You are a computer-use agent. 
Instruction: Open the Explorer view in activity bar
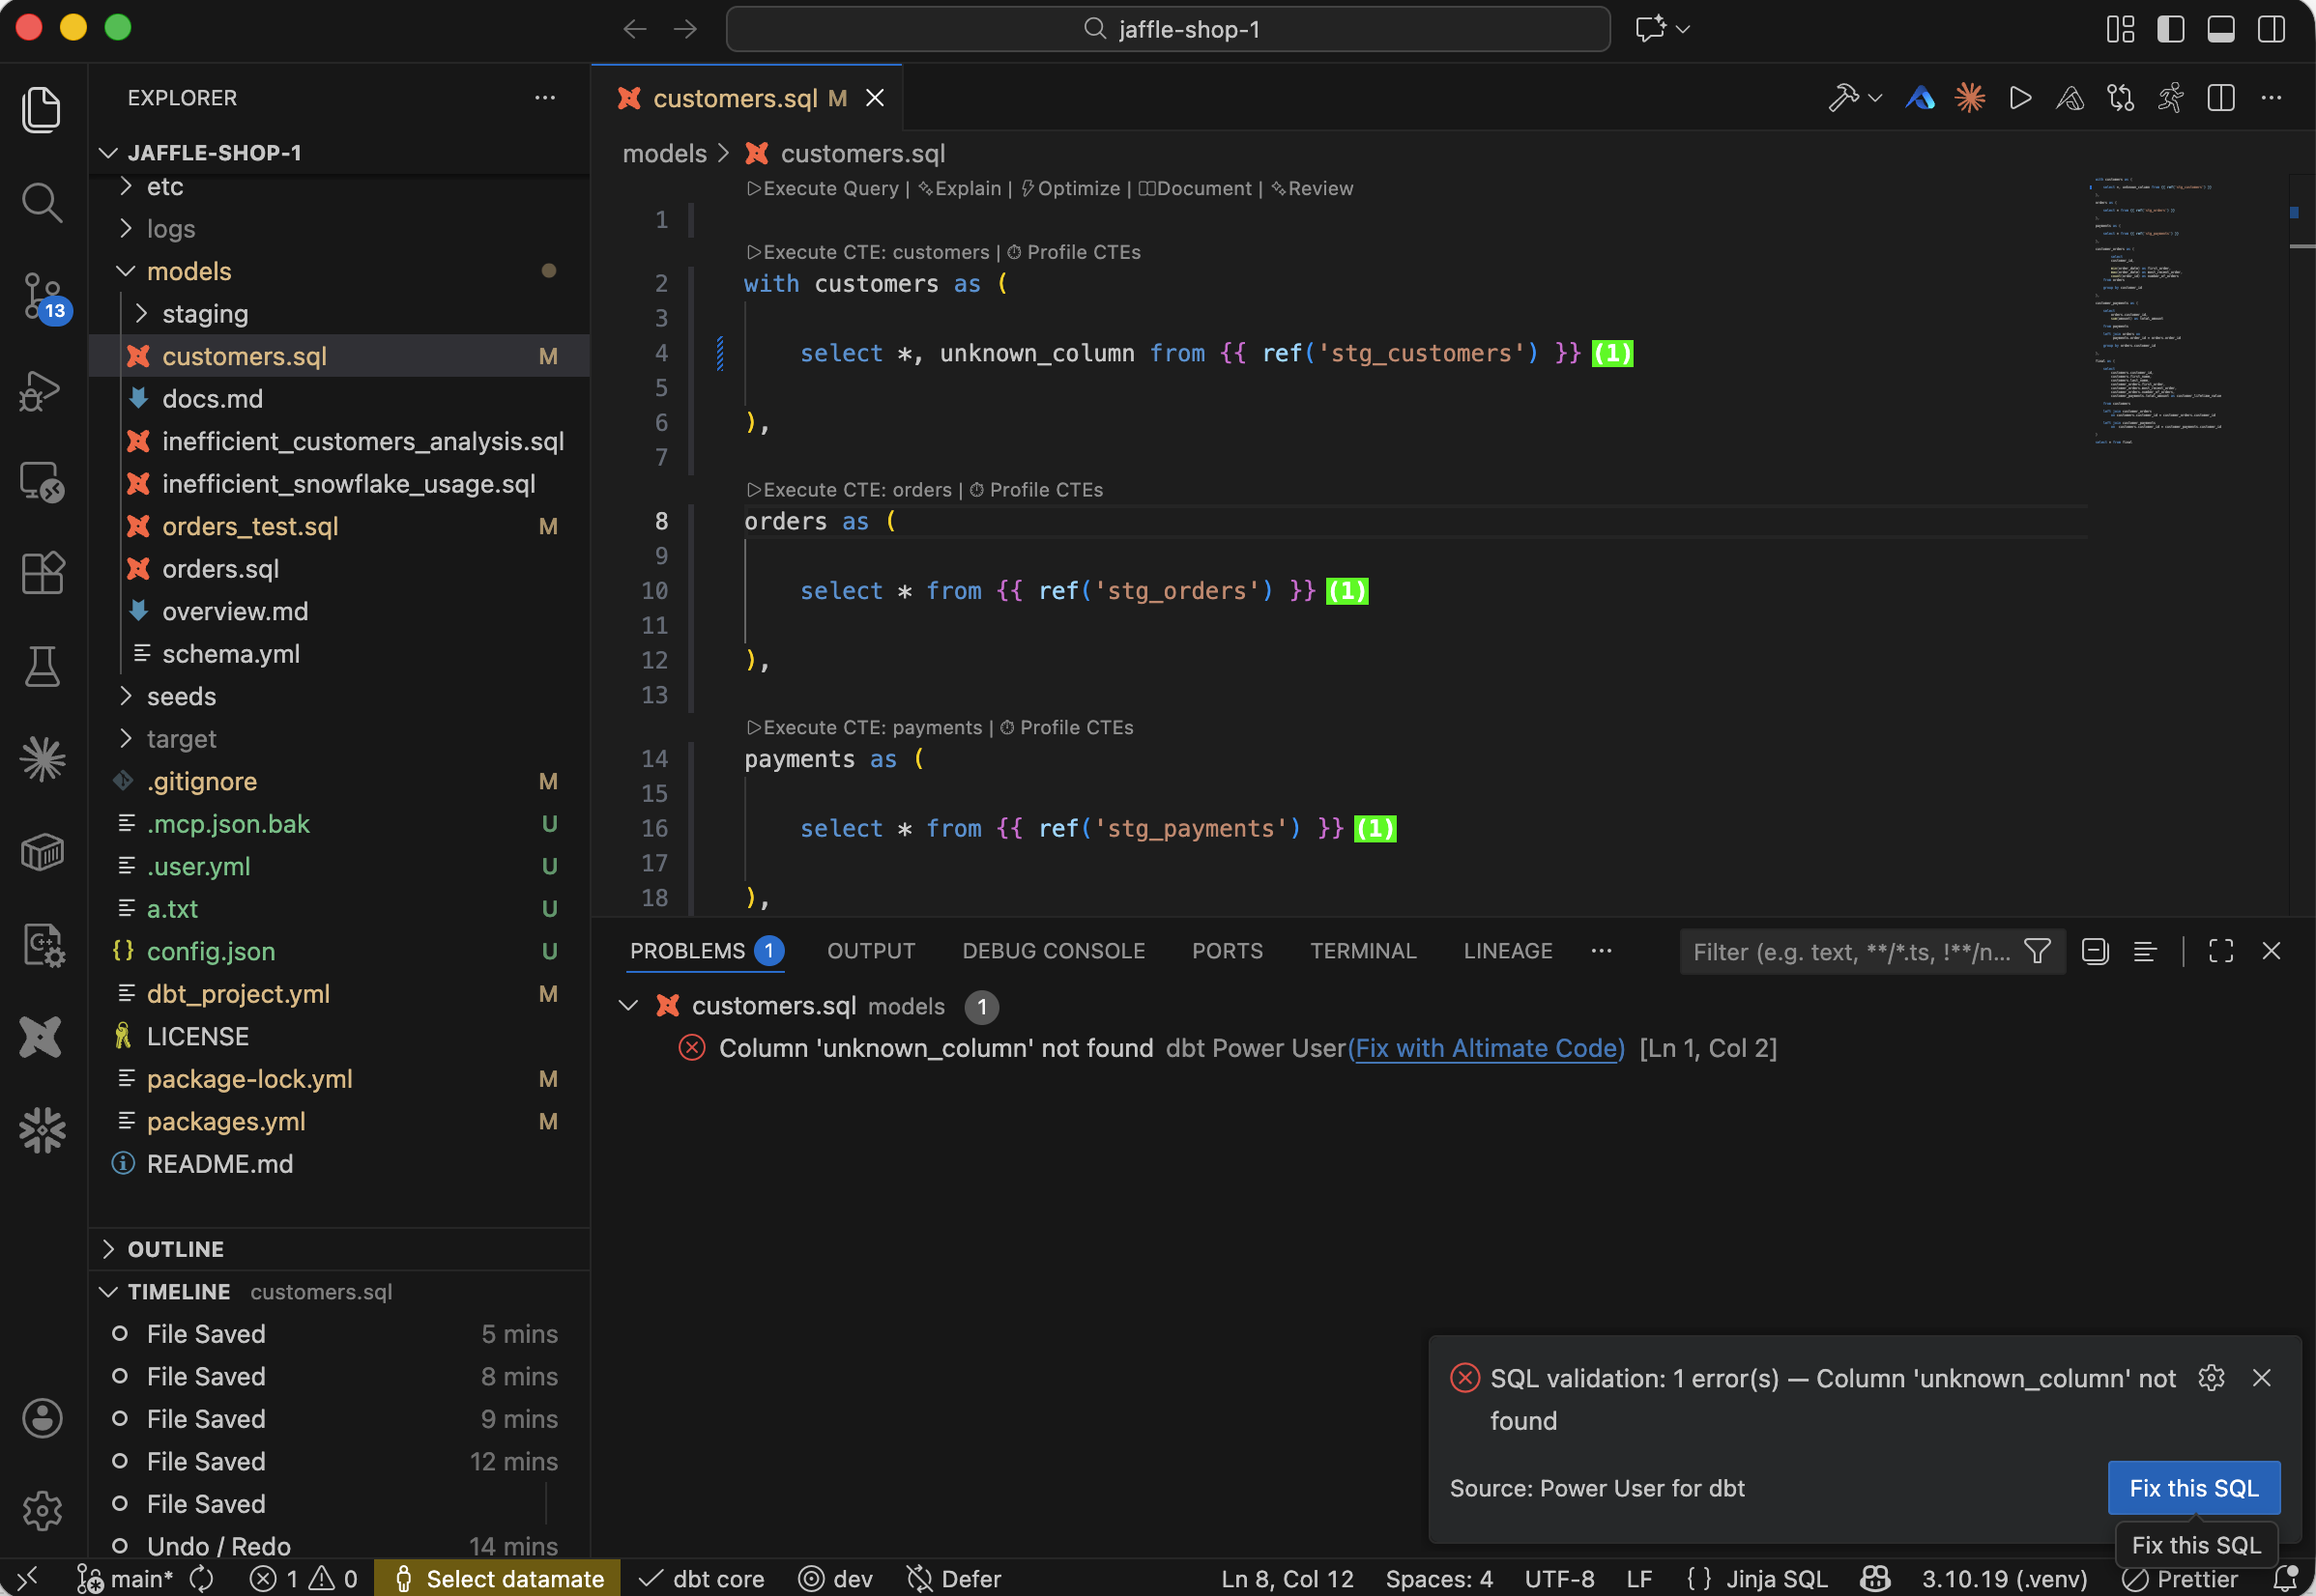pyautogui.click(x=41, y=108)
